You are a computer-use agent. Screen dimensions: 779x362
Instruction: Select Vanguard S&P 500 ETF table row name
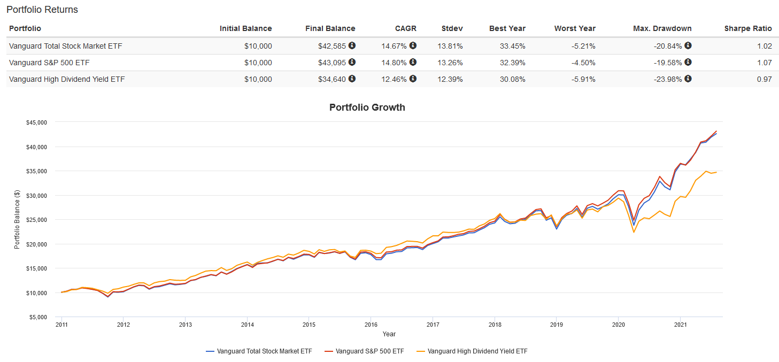[x=49, y=63]
